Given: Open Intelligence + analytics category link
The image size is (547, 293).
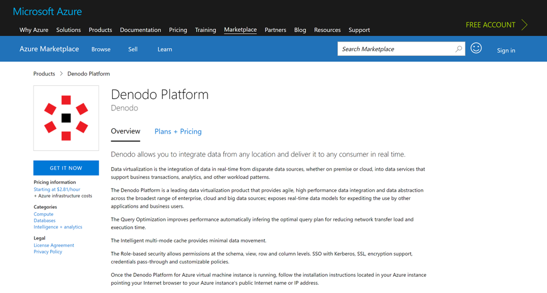Looking at the screenshot, I should point(58,227).
